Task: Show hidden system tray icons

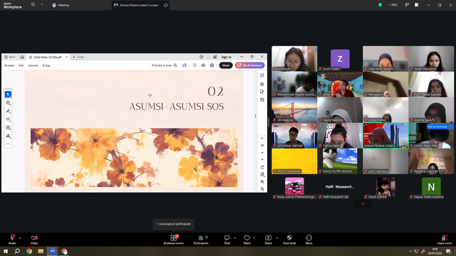Action: tap(410, 251)
